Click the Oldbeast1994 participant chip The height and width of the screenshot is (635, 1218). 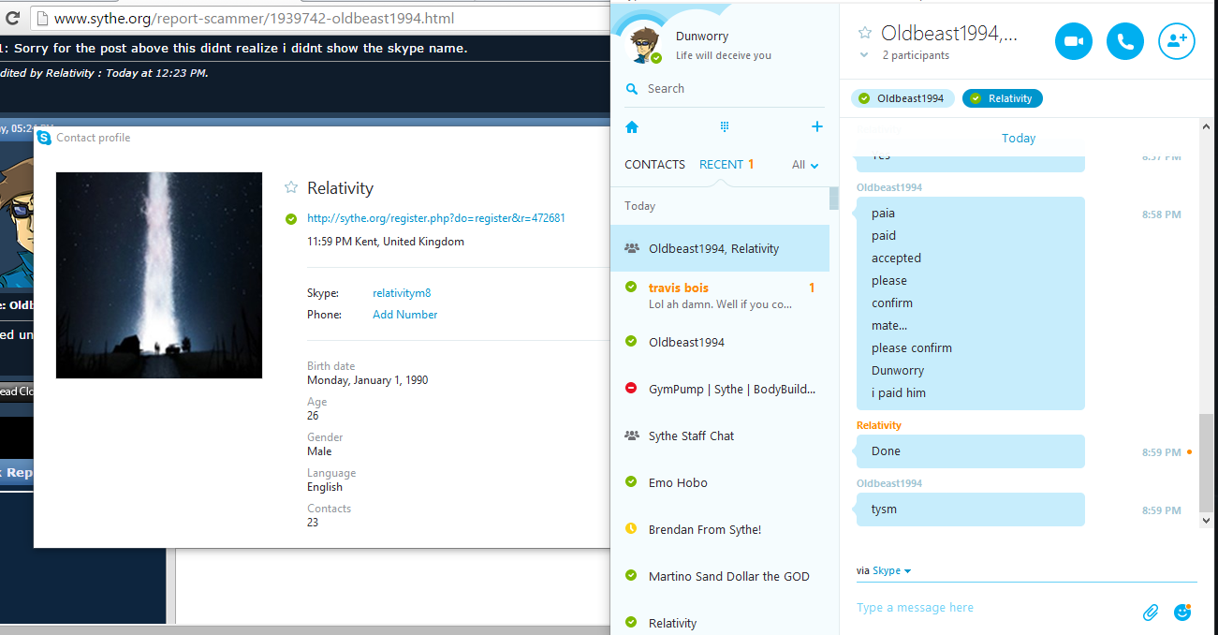tap(902, 98)
